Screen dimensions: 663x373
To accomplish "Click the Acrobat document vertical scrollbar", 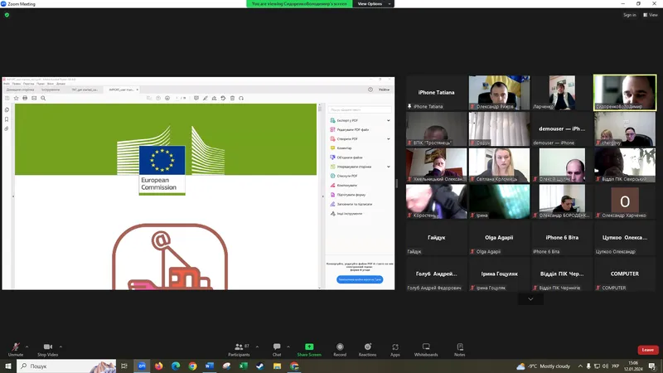I will point(319,196).
